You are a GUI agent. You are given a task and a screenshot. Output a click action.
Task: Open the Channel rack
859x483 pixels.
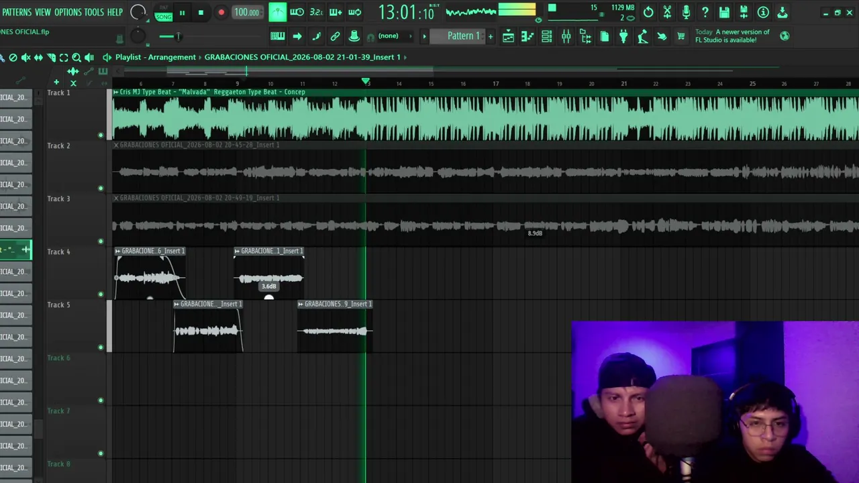(546, 36)
